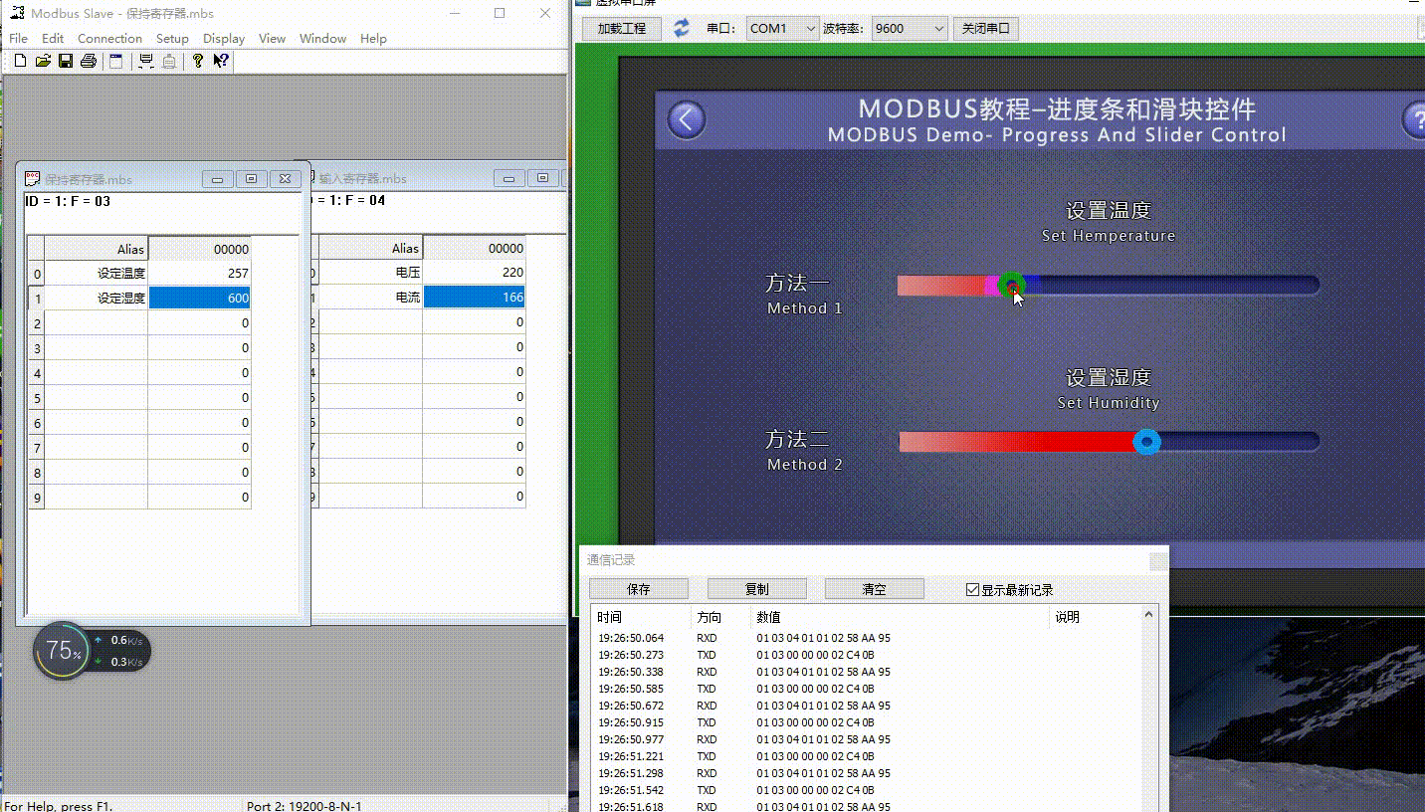Activate the context help arrow-question icon
This screenshot has width=1425, height=812.
(x=221, y=62)
